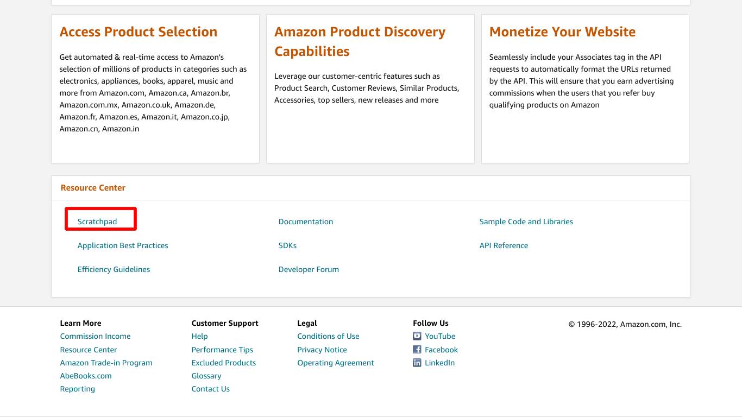Open Amazon's LinkedIn page via its icon
Viewport: 742px width, 417px height.
coord(416,363)
